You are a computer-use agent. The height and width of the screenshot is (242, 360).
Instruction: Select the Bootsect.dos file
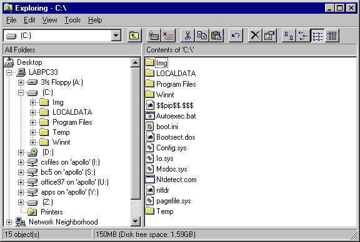[x=171, y=137]
